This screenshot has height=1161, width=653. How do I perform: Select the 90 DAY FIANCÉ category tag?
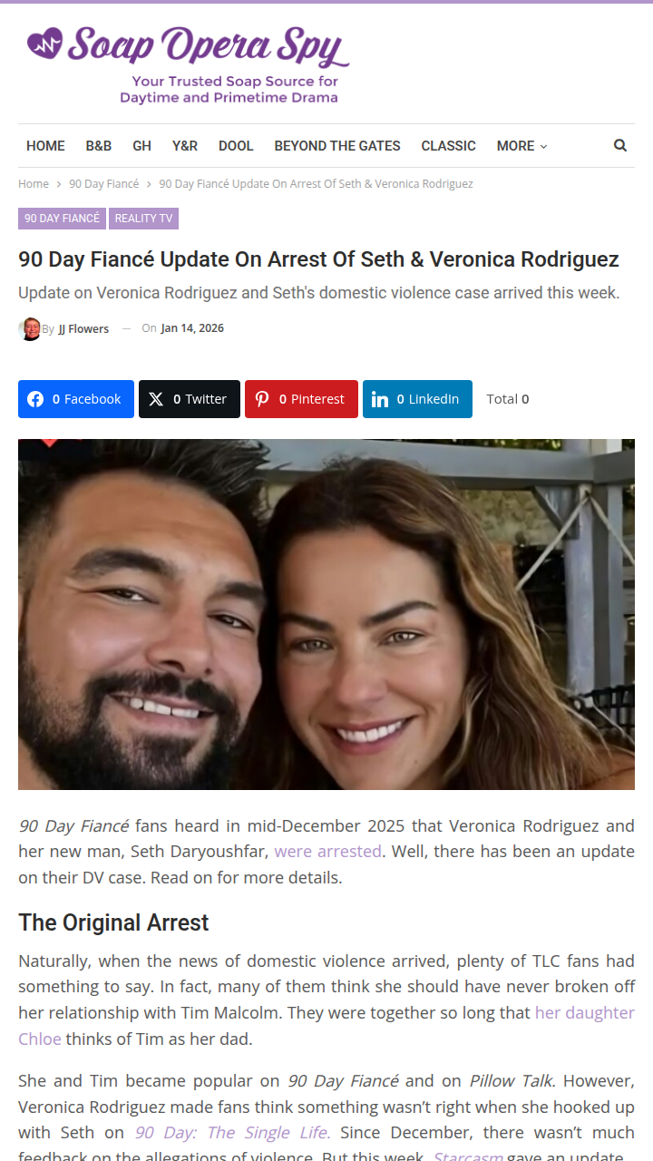click(x=62, y=219)
